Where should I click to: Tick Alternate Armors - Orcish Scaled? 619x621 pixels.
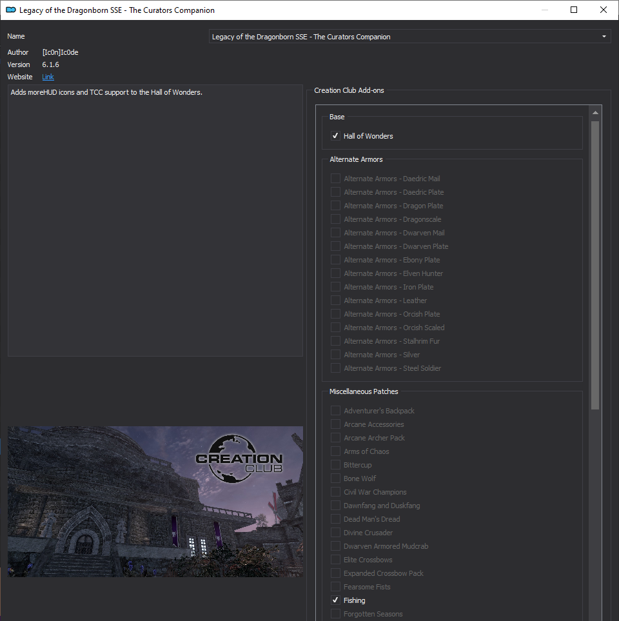pyautogui.click(x=335, y=328)
